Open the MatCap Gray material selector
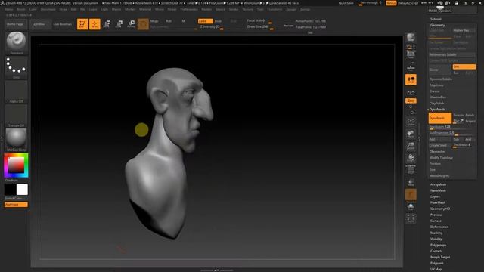The image size is (484, 272). [16, 140]
